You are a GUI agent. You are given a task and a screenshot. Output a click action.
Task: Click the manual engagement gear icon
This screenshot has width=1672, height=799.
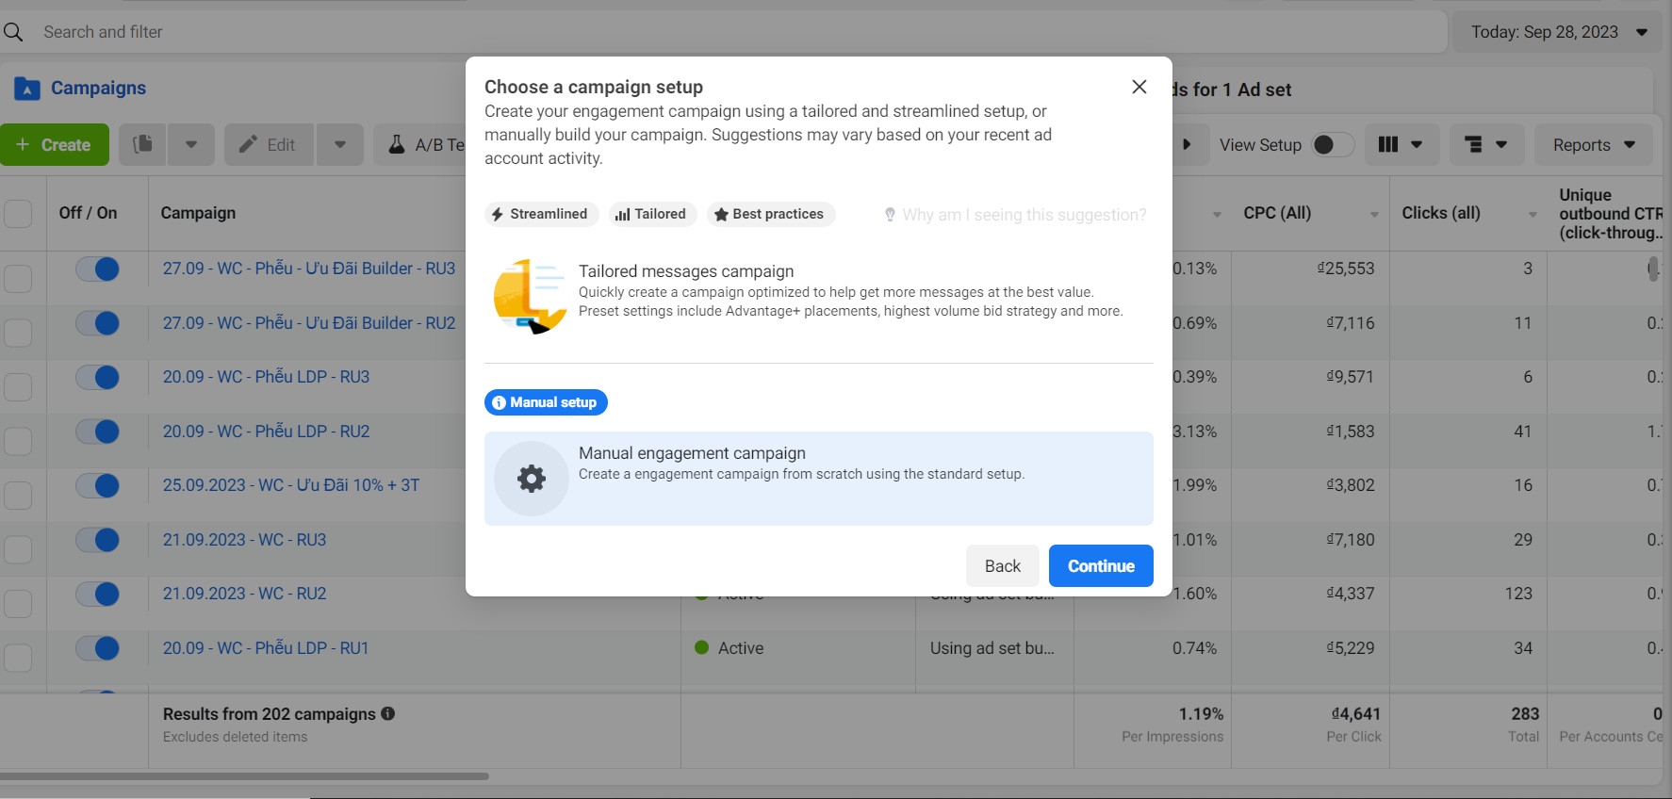[x=532, y=479]
